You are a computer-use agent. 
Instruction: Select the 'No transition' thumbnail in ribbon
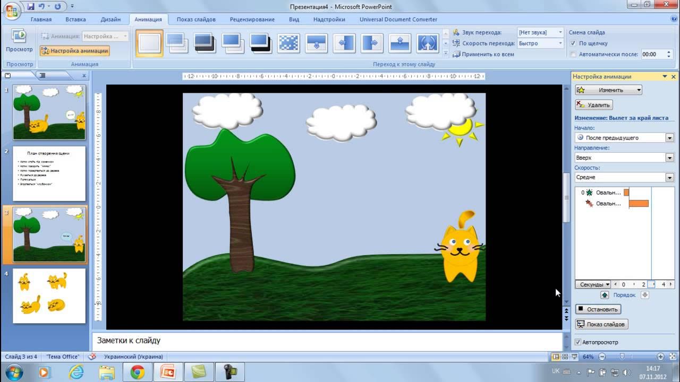coord(149,43)
